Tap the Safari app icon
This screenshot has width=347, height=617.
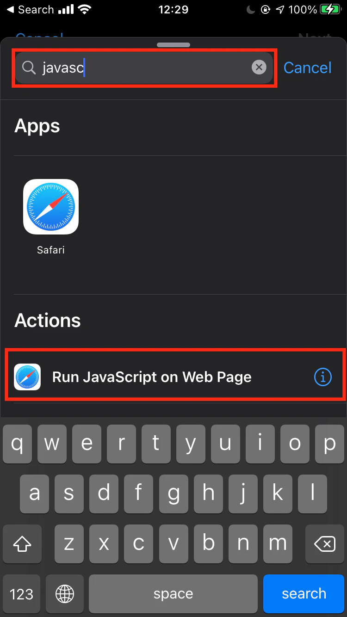click(x=51, y=207)
